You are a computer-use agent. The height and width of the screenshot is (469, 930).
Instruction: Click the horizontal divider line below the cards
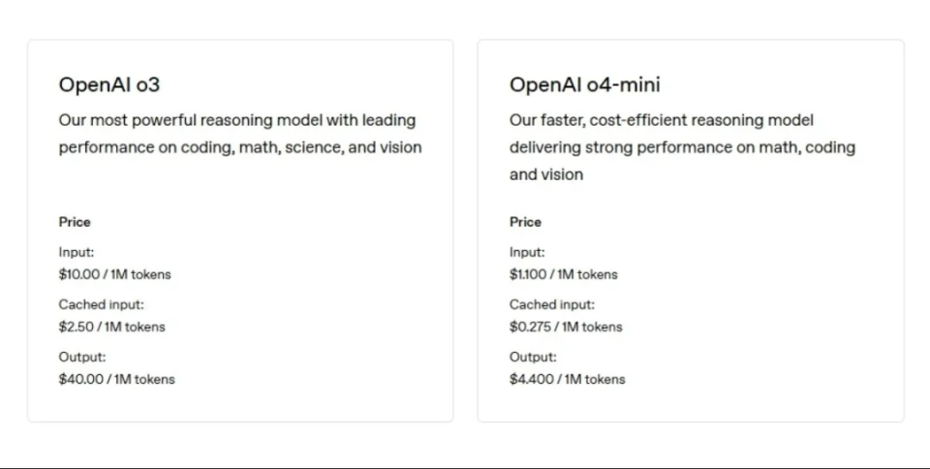coord(465,467)
